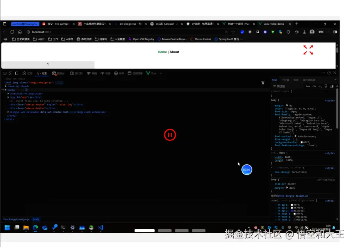The image size is (352, 247).
Task: Switch to the EV录屏 tab
Action: coord(201,24)
